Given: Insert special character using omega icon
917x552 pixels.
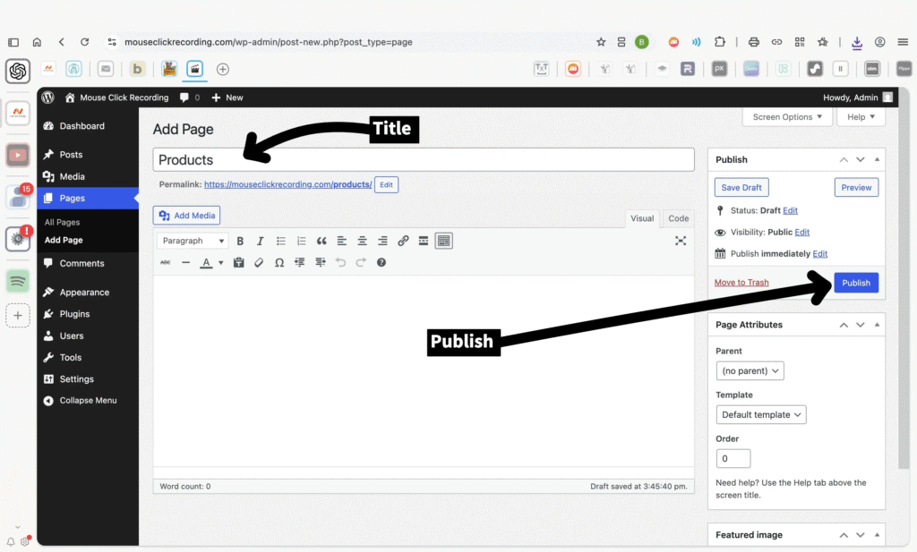Looking at the screenshot, I should (279, 263).
